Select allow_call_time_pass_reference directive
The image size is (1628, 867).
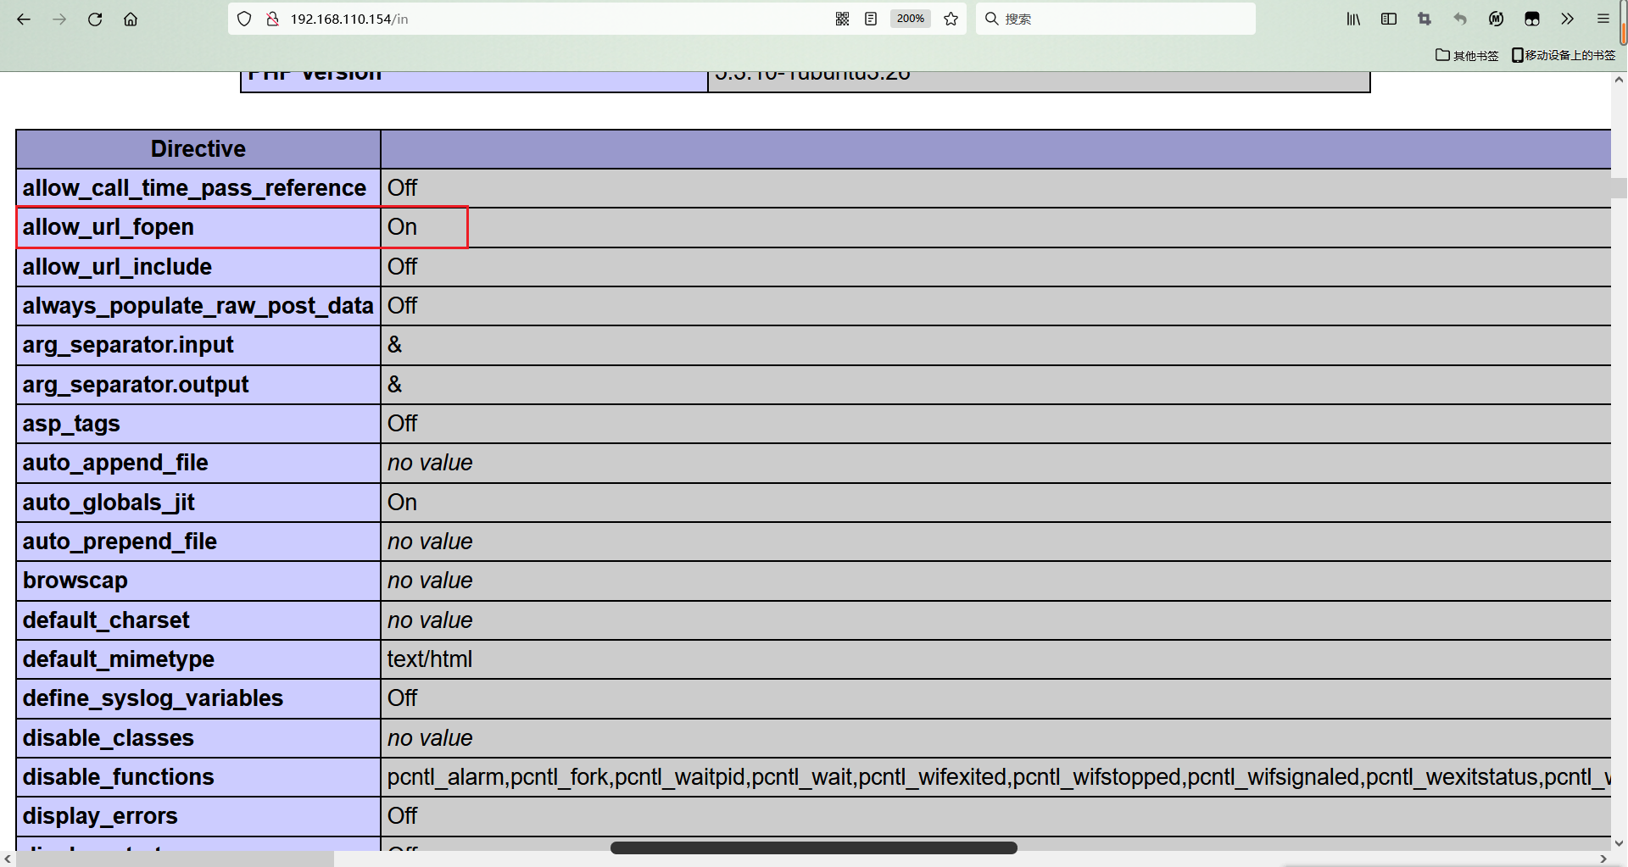coord(194,188)
